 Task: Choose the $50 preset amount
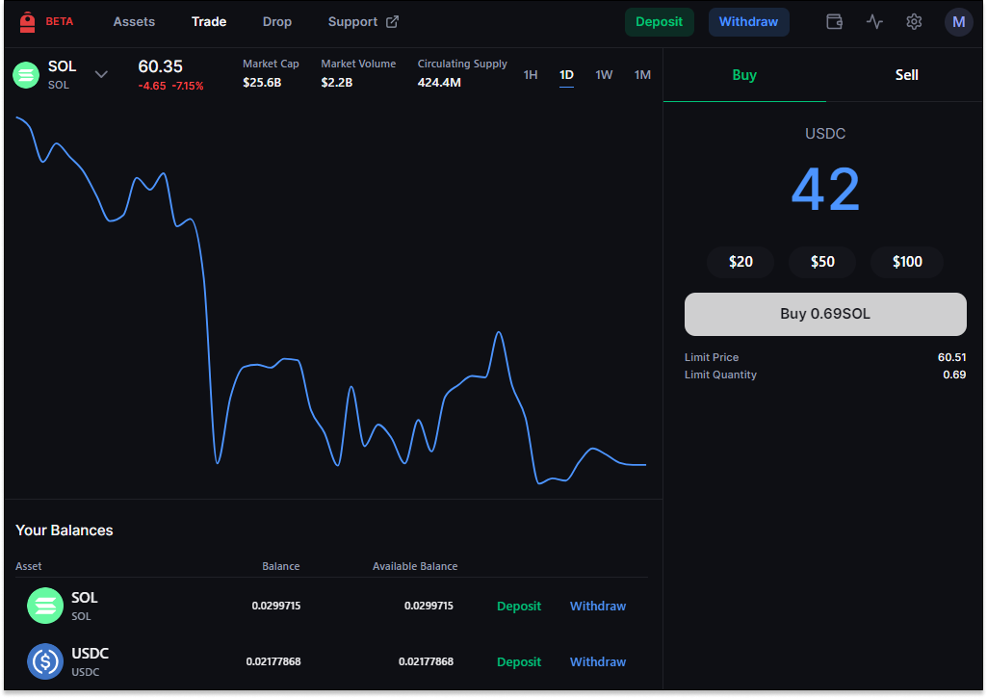(x=822, y=262)
